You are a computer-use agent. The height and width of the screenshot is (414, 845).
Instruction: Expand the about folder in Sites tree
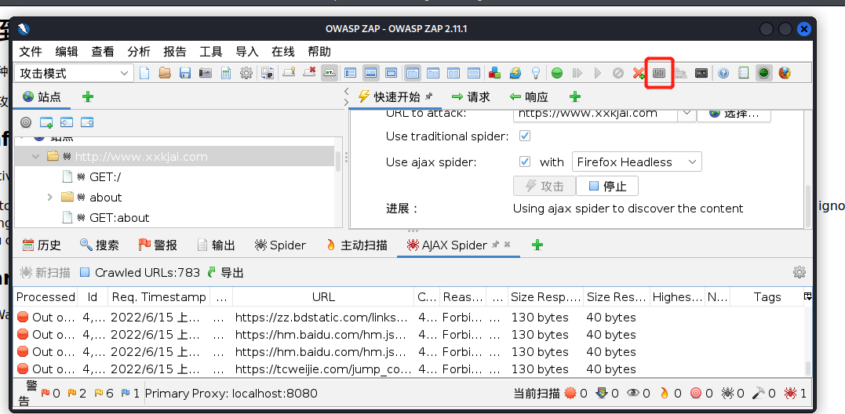click(x=49, y=198)
